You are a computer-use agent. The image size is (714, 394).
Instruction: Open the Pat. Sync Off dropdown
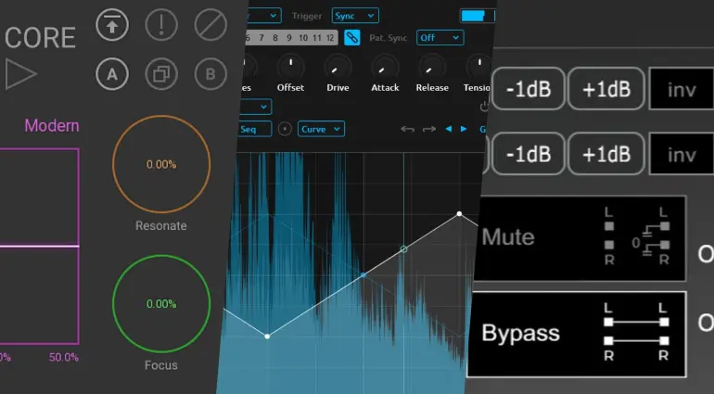pos(440,38)
